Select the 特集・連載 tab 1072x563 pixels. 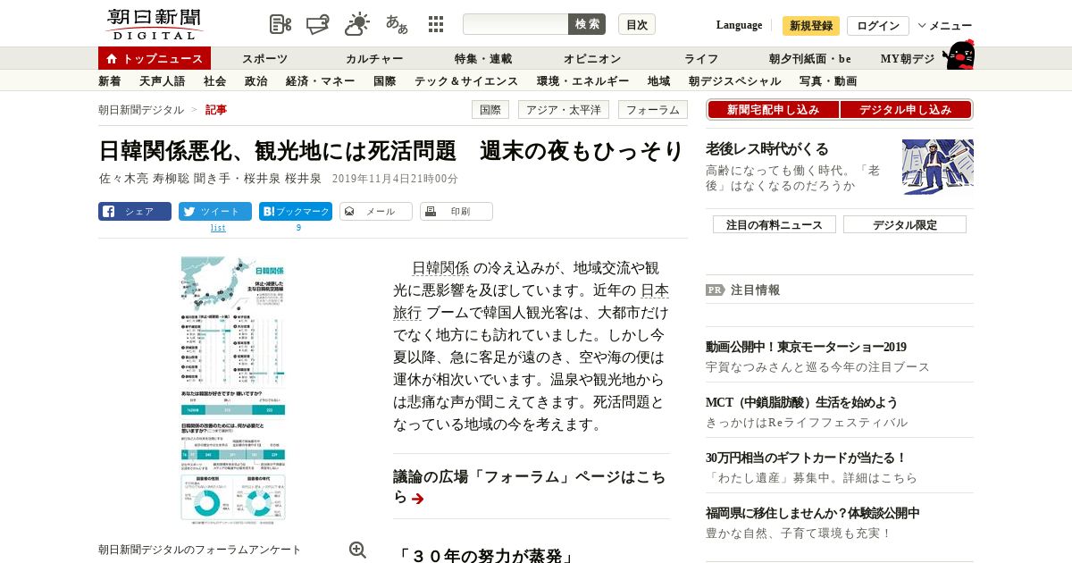(x=483, y=59)
